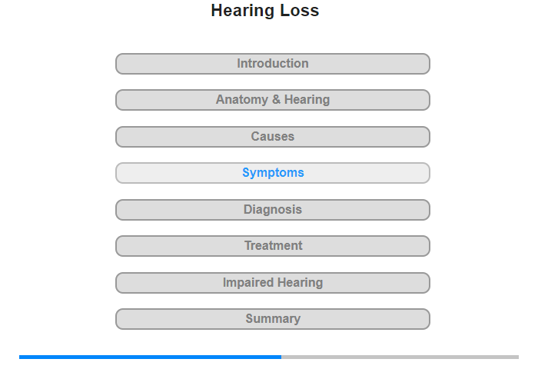Screen dimensions: 538x369
Task: Click the blue filled part of progress bar
Action: [151, 357]
